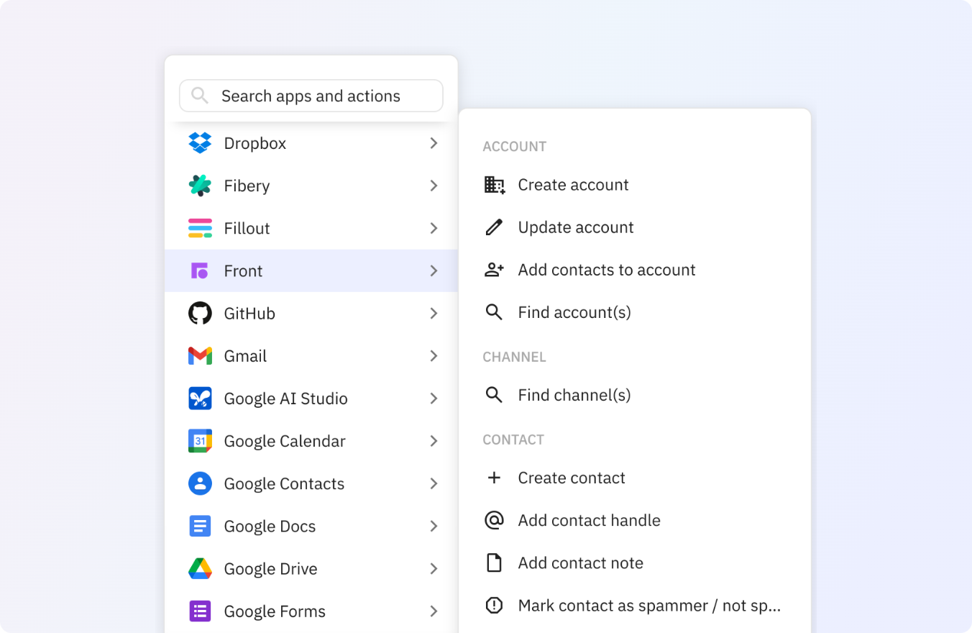The width and height of the screenshot is (972, 633).
Task: Choose Mark contact as spammer / not spammer
Action: click(635, 606)
